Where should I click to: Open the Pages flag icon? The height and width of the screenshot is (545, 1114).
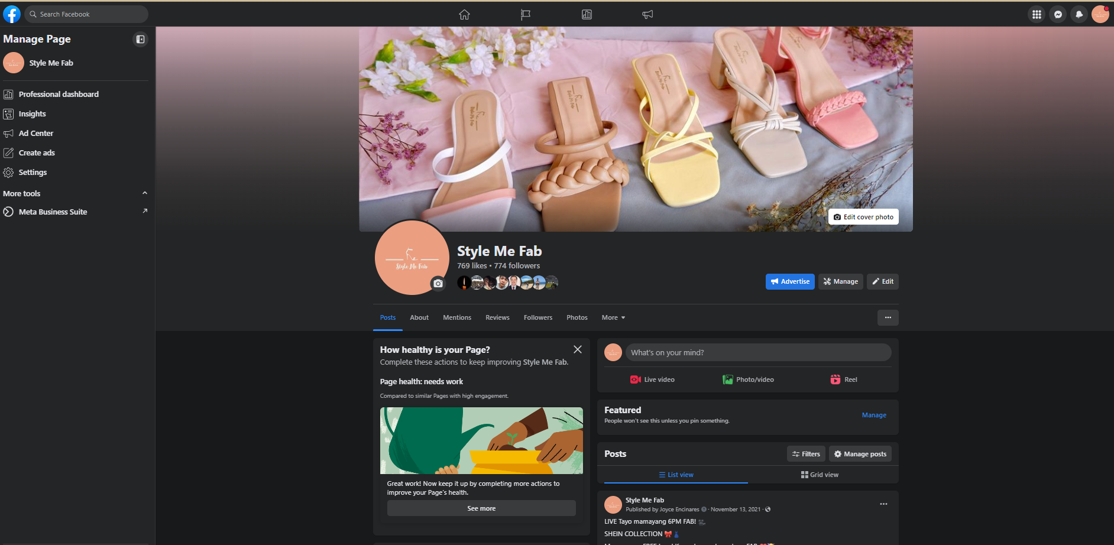tap(525, 14)
